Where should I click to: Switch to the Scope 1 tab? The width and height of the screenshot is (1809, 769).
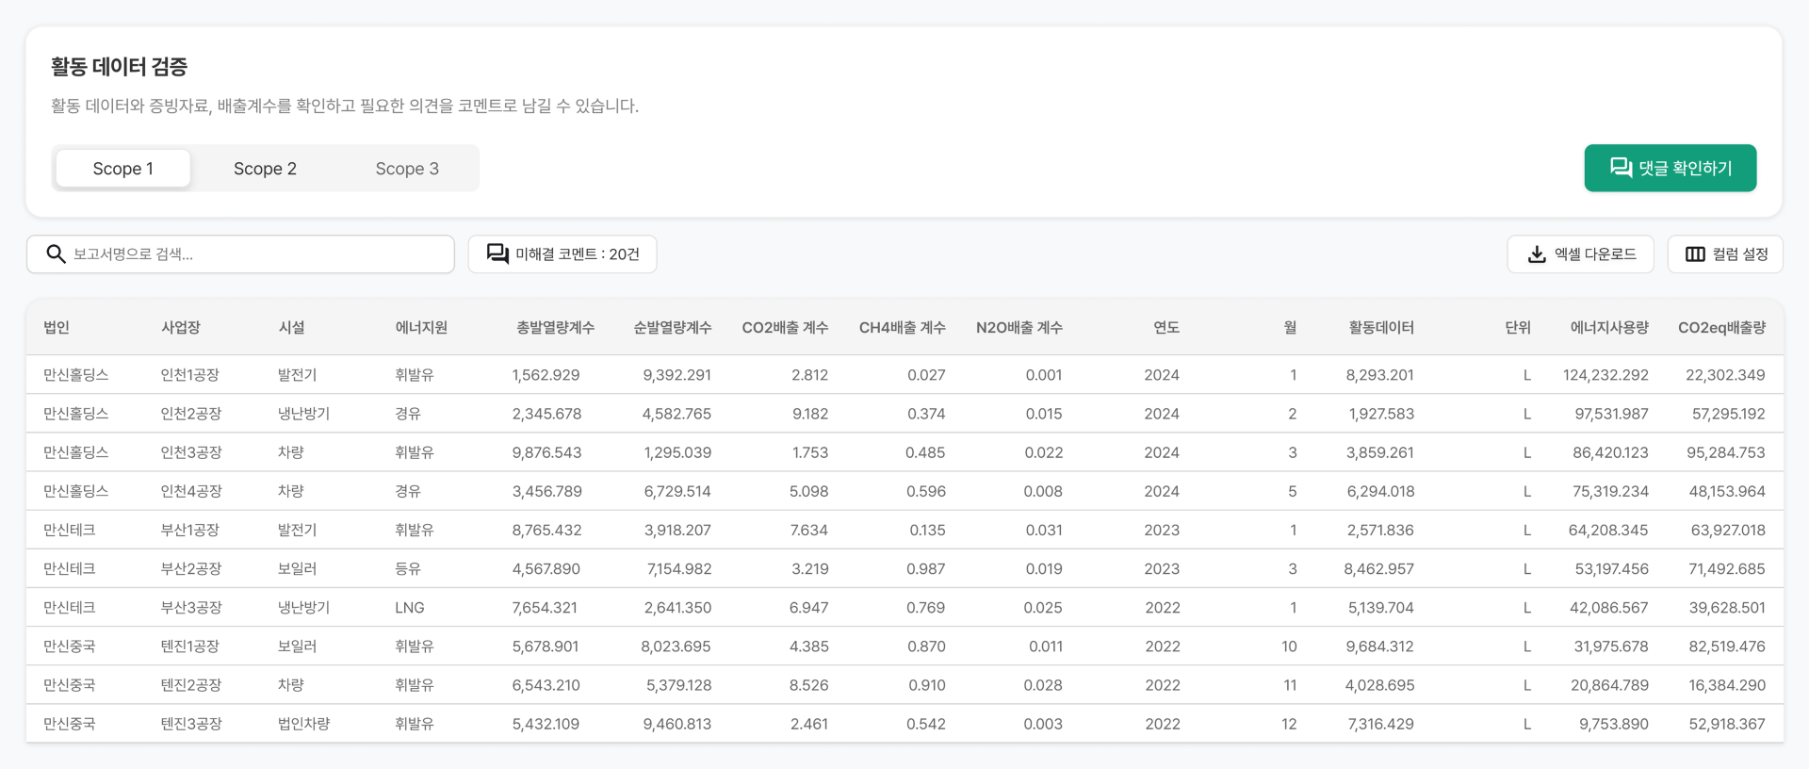(x=123, y=169)
